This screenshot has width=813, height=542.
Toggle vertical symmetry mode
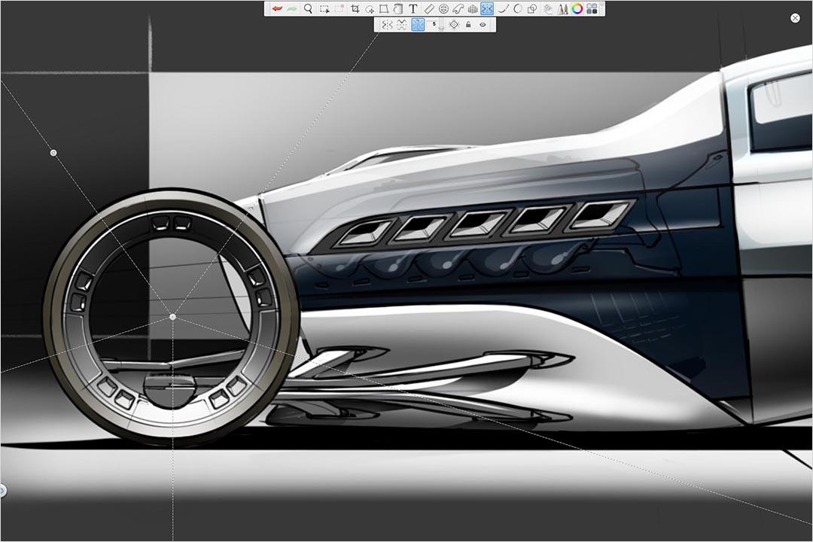click(388, 23)
